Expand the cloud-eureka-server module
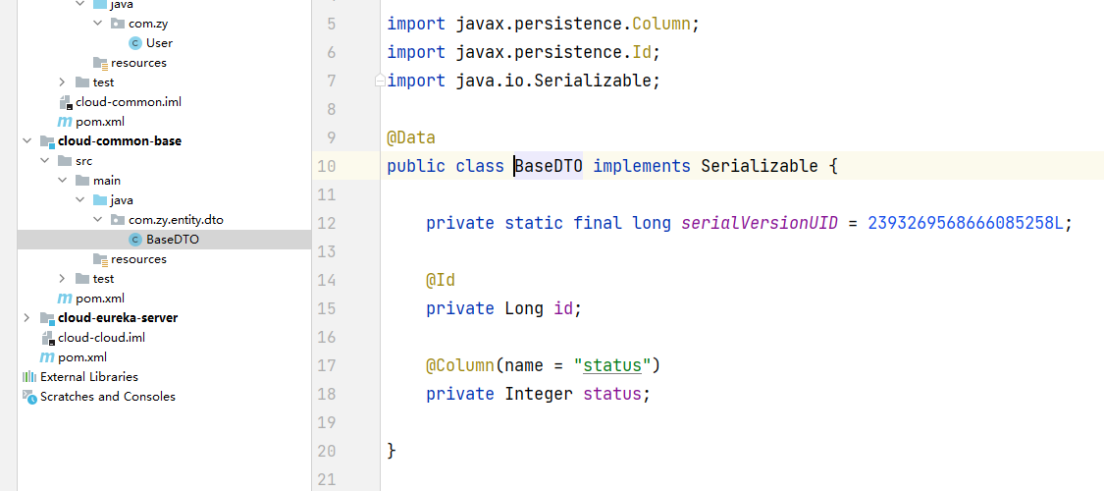This screenshot has width=1104, height=491. click(x=26, y=318)
